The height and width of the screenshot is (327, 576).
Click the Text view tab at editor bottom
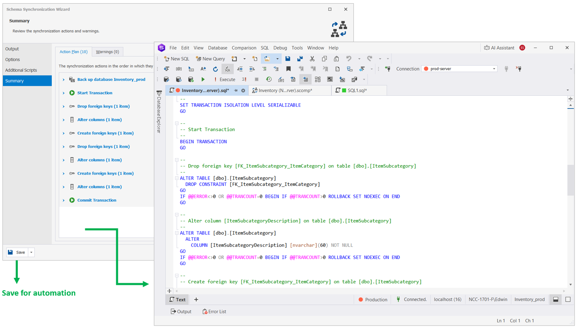click(178, 300)
